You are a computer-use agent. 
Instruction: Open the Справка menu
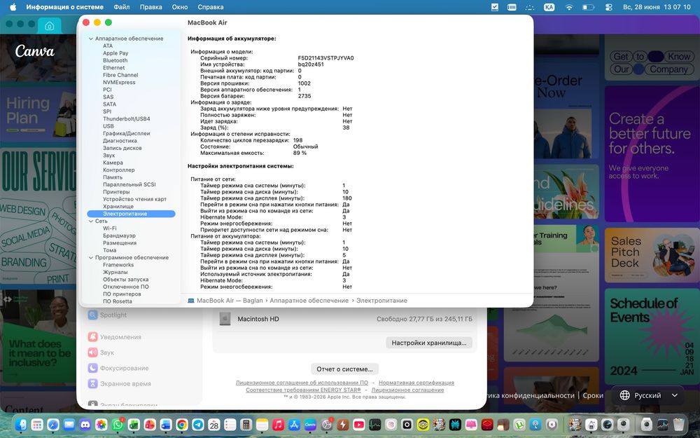coord(210,7)
